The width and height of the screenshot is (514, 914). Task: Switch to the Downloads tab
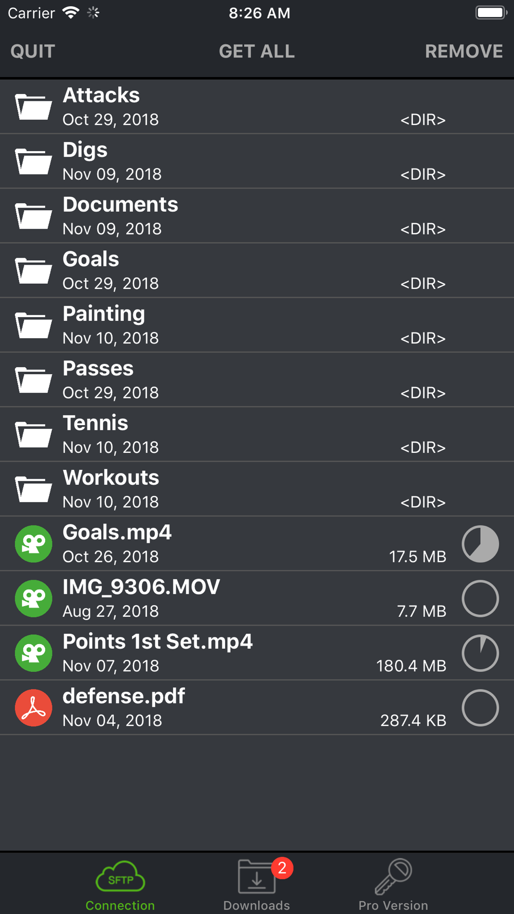pos(257,884)
